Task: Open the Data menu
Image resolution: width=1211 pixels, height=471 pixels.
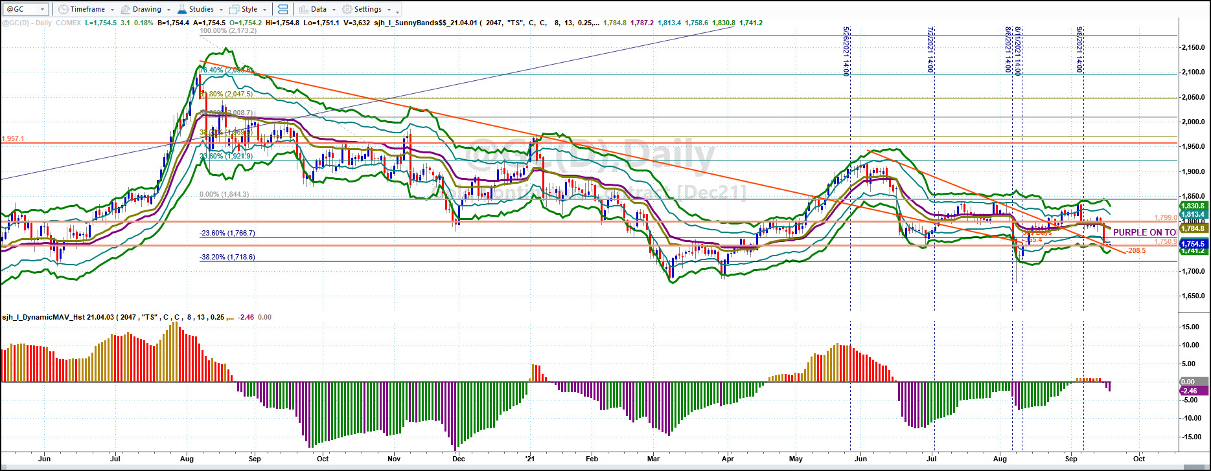Action: (317, 9)
